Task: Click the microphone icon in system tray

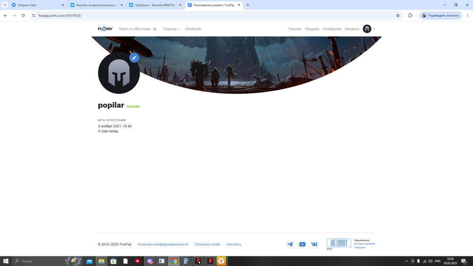Action: point(418,261)
